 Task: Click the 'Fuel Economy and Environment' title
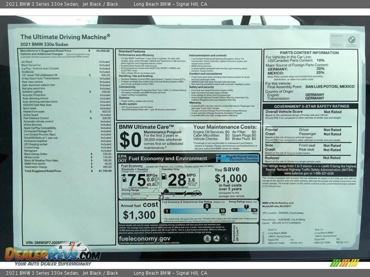(168, 159)
